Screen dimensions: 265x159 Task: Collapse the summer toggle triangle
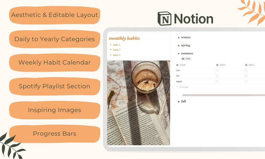click(x=179, y=53)
